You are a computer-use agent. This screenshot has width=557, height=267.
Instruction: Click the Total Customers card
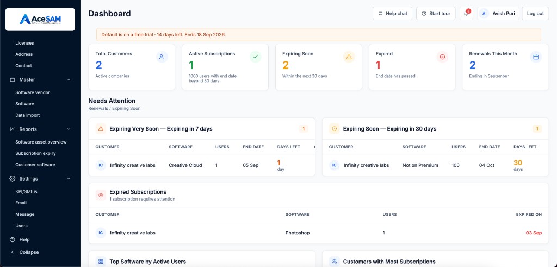[x=132, y=67]
